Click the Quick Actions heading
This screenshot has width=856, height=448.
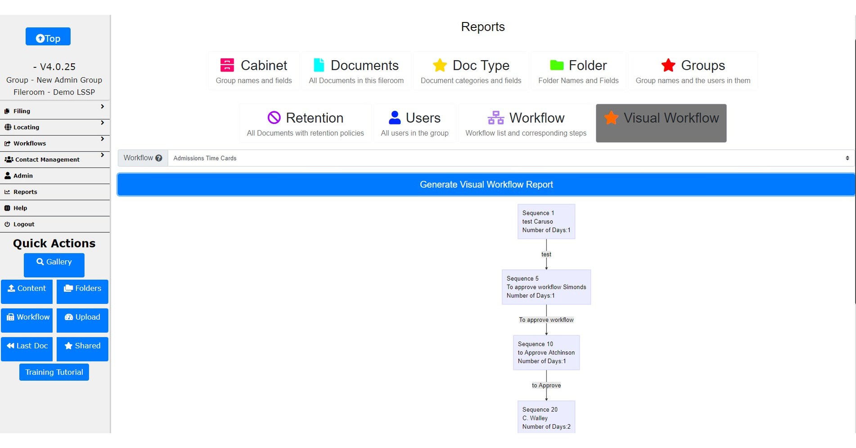pos(54,244)
